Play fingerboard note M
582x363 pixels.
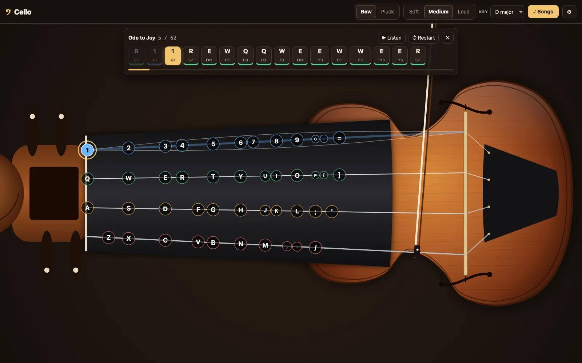click(x=265, y=245)
